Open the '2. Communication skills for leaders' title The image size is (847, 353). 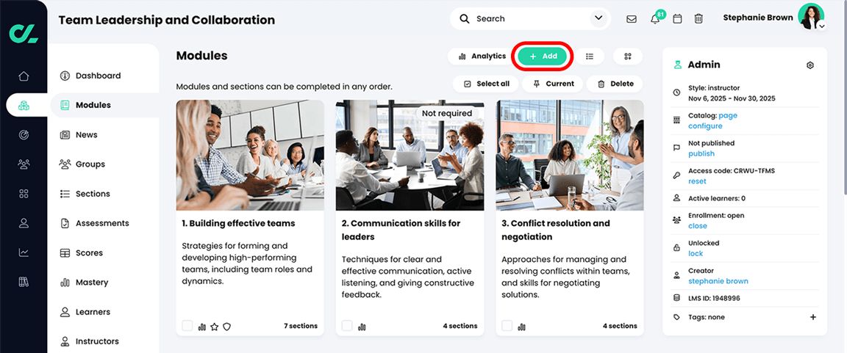point(401,230)
